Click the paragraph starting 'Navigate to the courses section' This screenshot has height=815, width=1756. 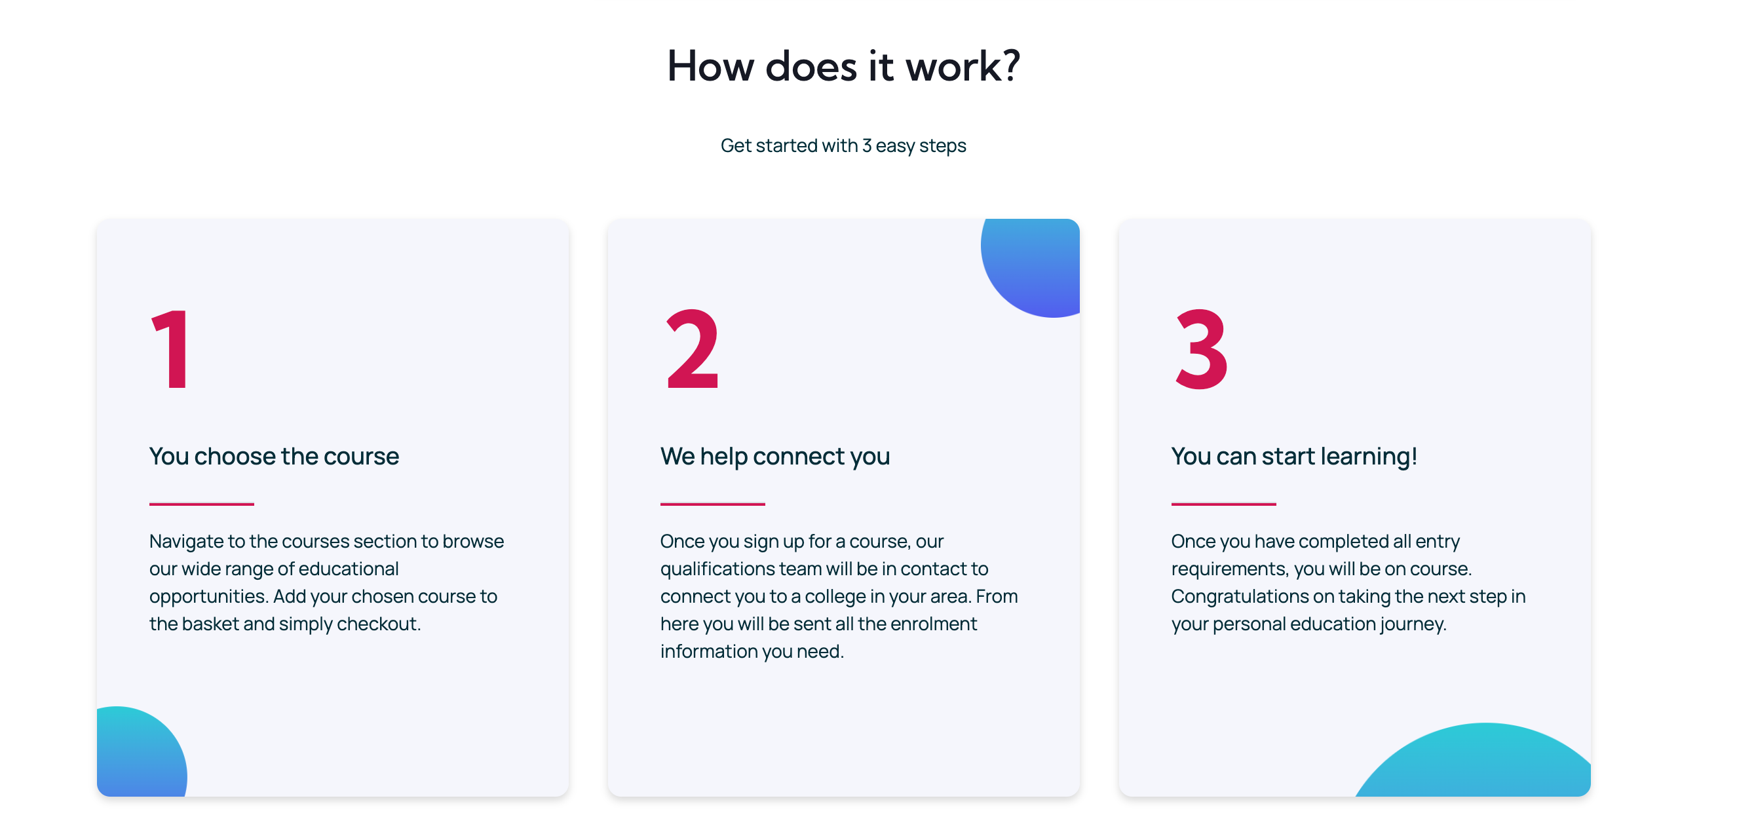(326, 582)
